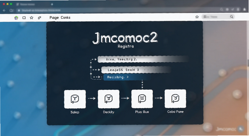
Task: Click the magnifier icon in the browser top bar
Action: tap(222, 10)
